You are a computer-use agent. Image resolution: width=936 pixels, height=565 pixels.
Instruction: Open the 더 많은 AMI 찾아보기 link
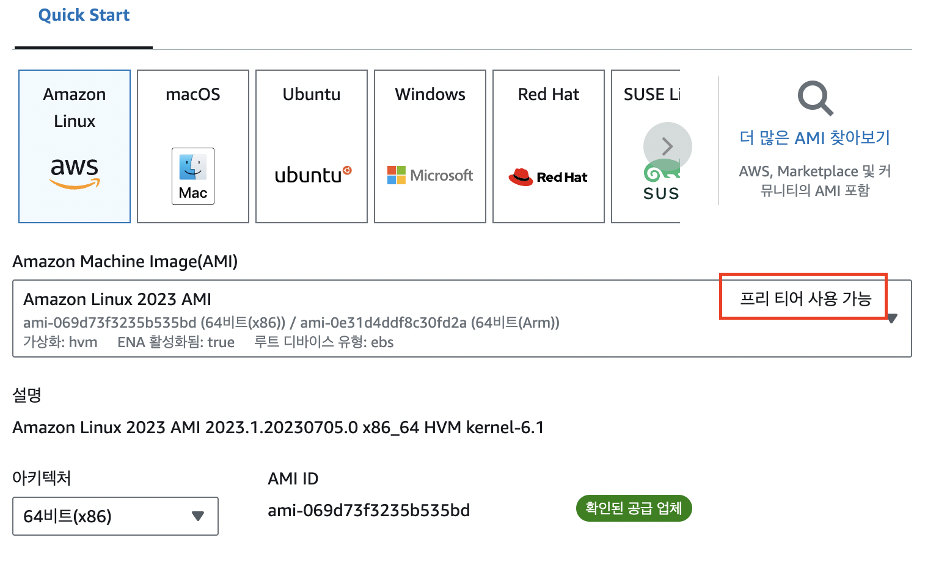pos(815,138)
